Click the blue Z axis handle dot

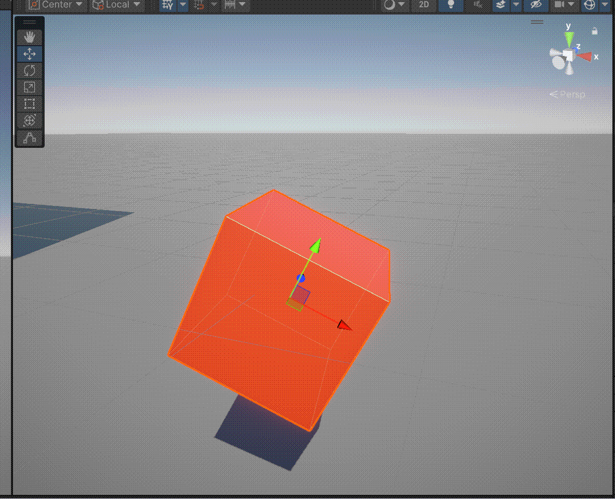pyautogui.click(x=301, y=279)
